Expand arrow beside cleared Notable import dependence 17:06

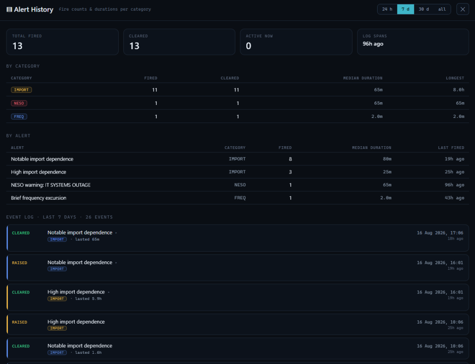tap(116, 233)
